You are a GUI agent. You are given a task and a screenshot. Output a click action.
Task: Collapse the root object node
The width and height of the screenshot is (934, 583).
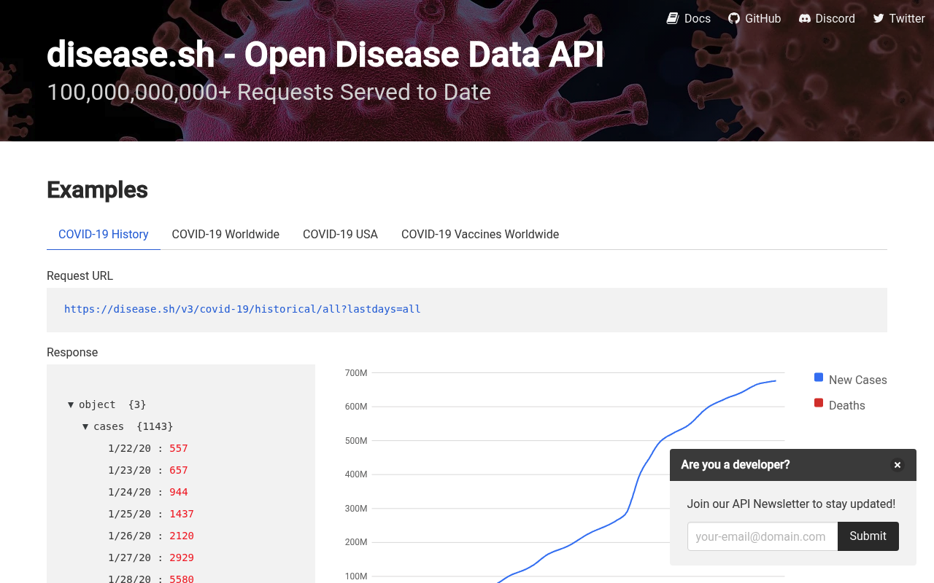point(71,404)
